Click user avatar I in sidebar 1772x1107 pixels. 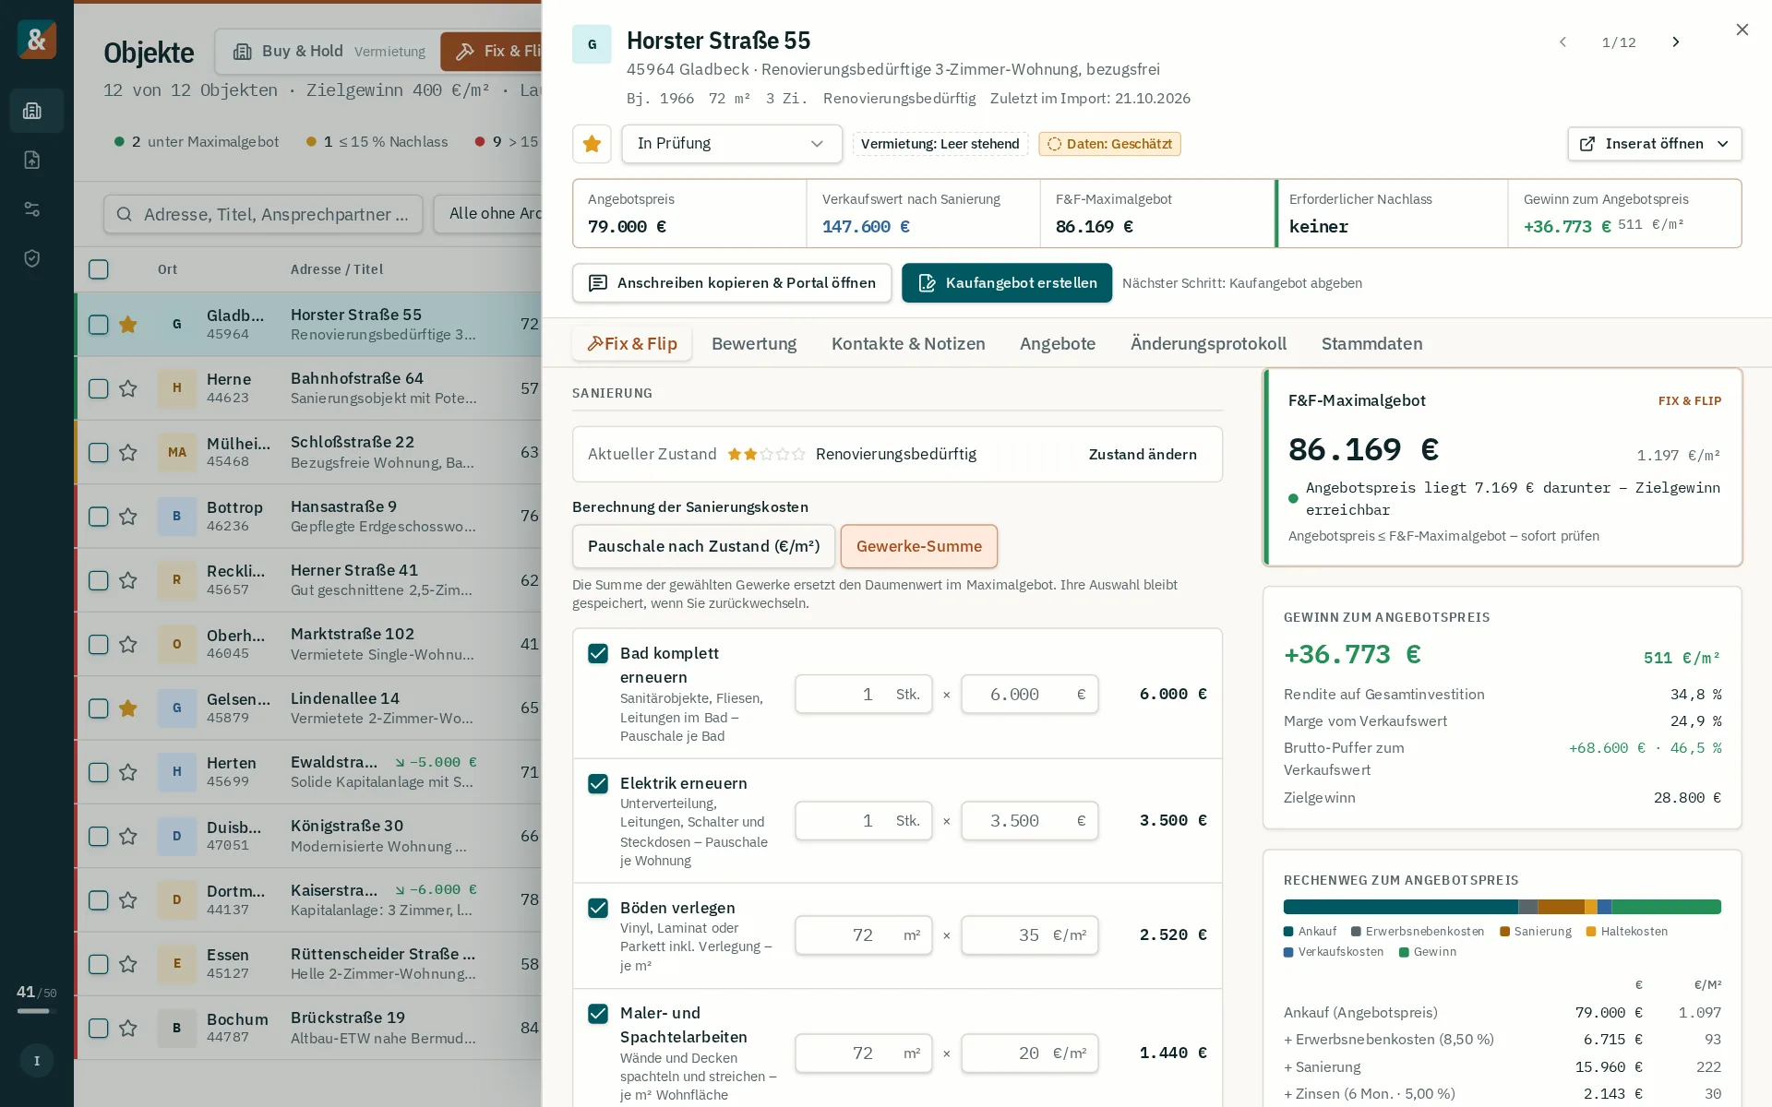tap(37, 1061)
